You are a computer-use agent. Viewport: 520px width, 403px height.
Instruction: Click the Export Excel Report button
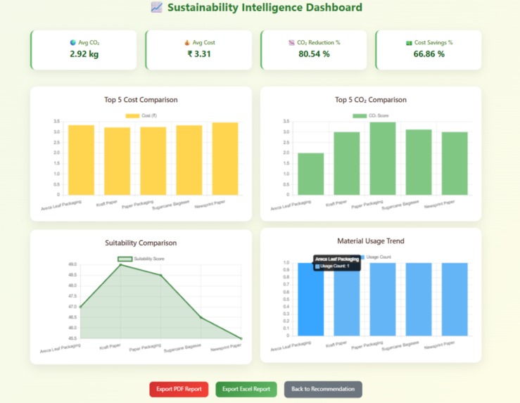click(x=246, y=389)
